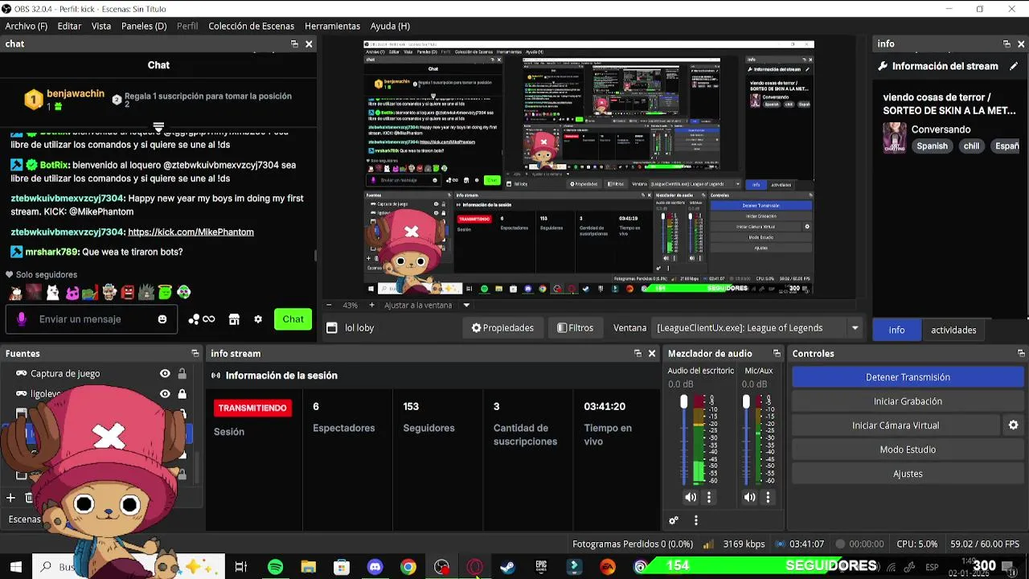Screen dimensions: 1029x579
Task: Undock the info panel
Action: [1006, 44]
